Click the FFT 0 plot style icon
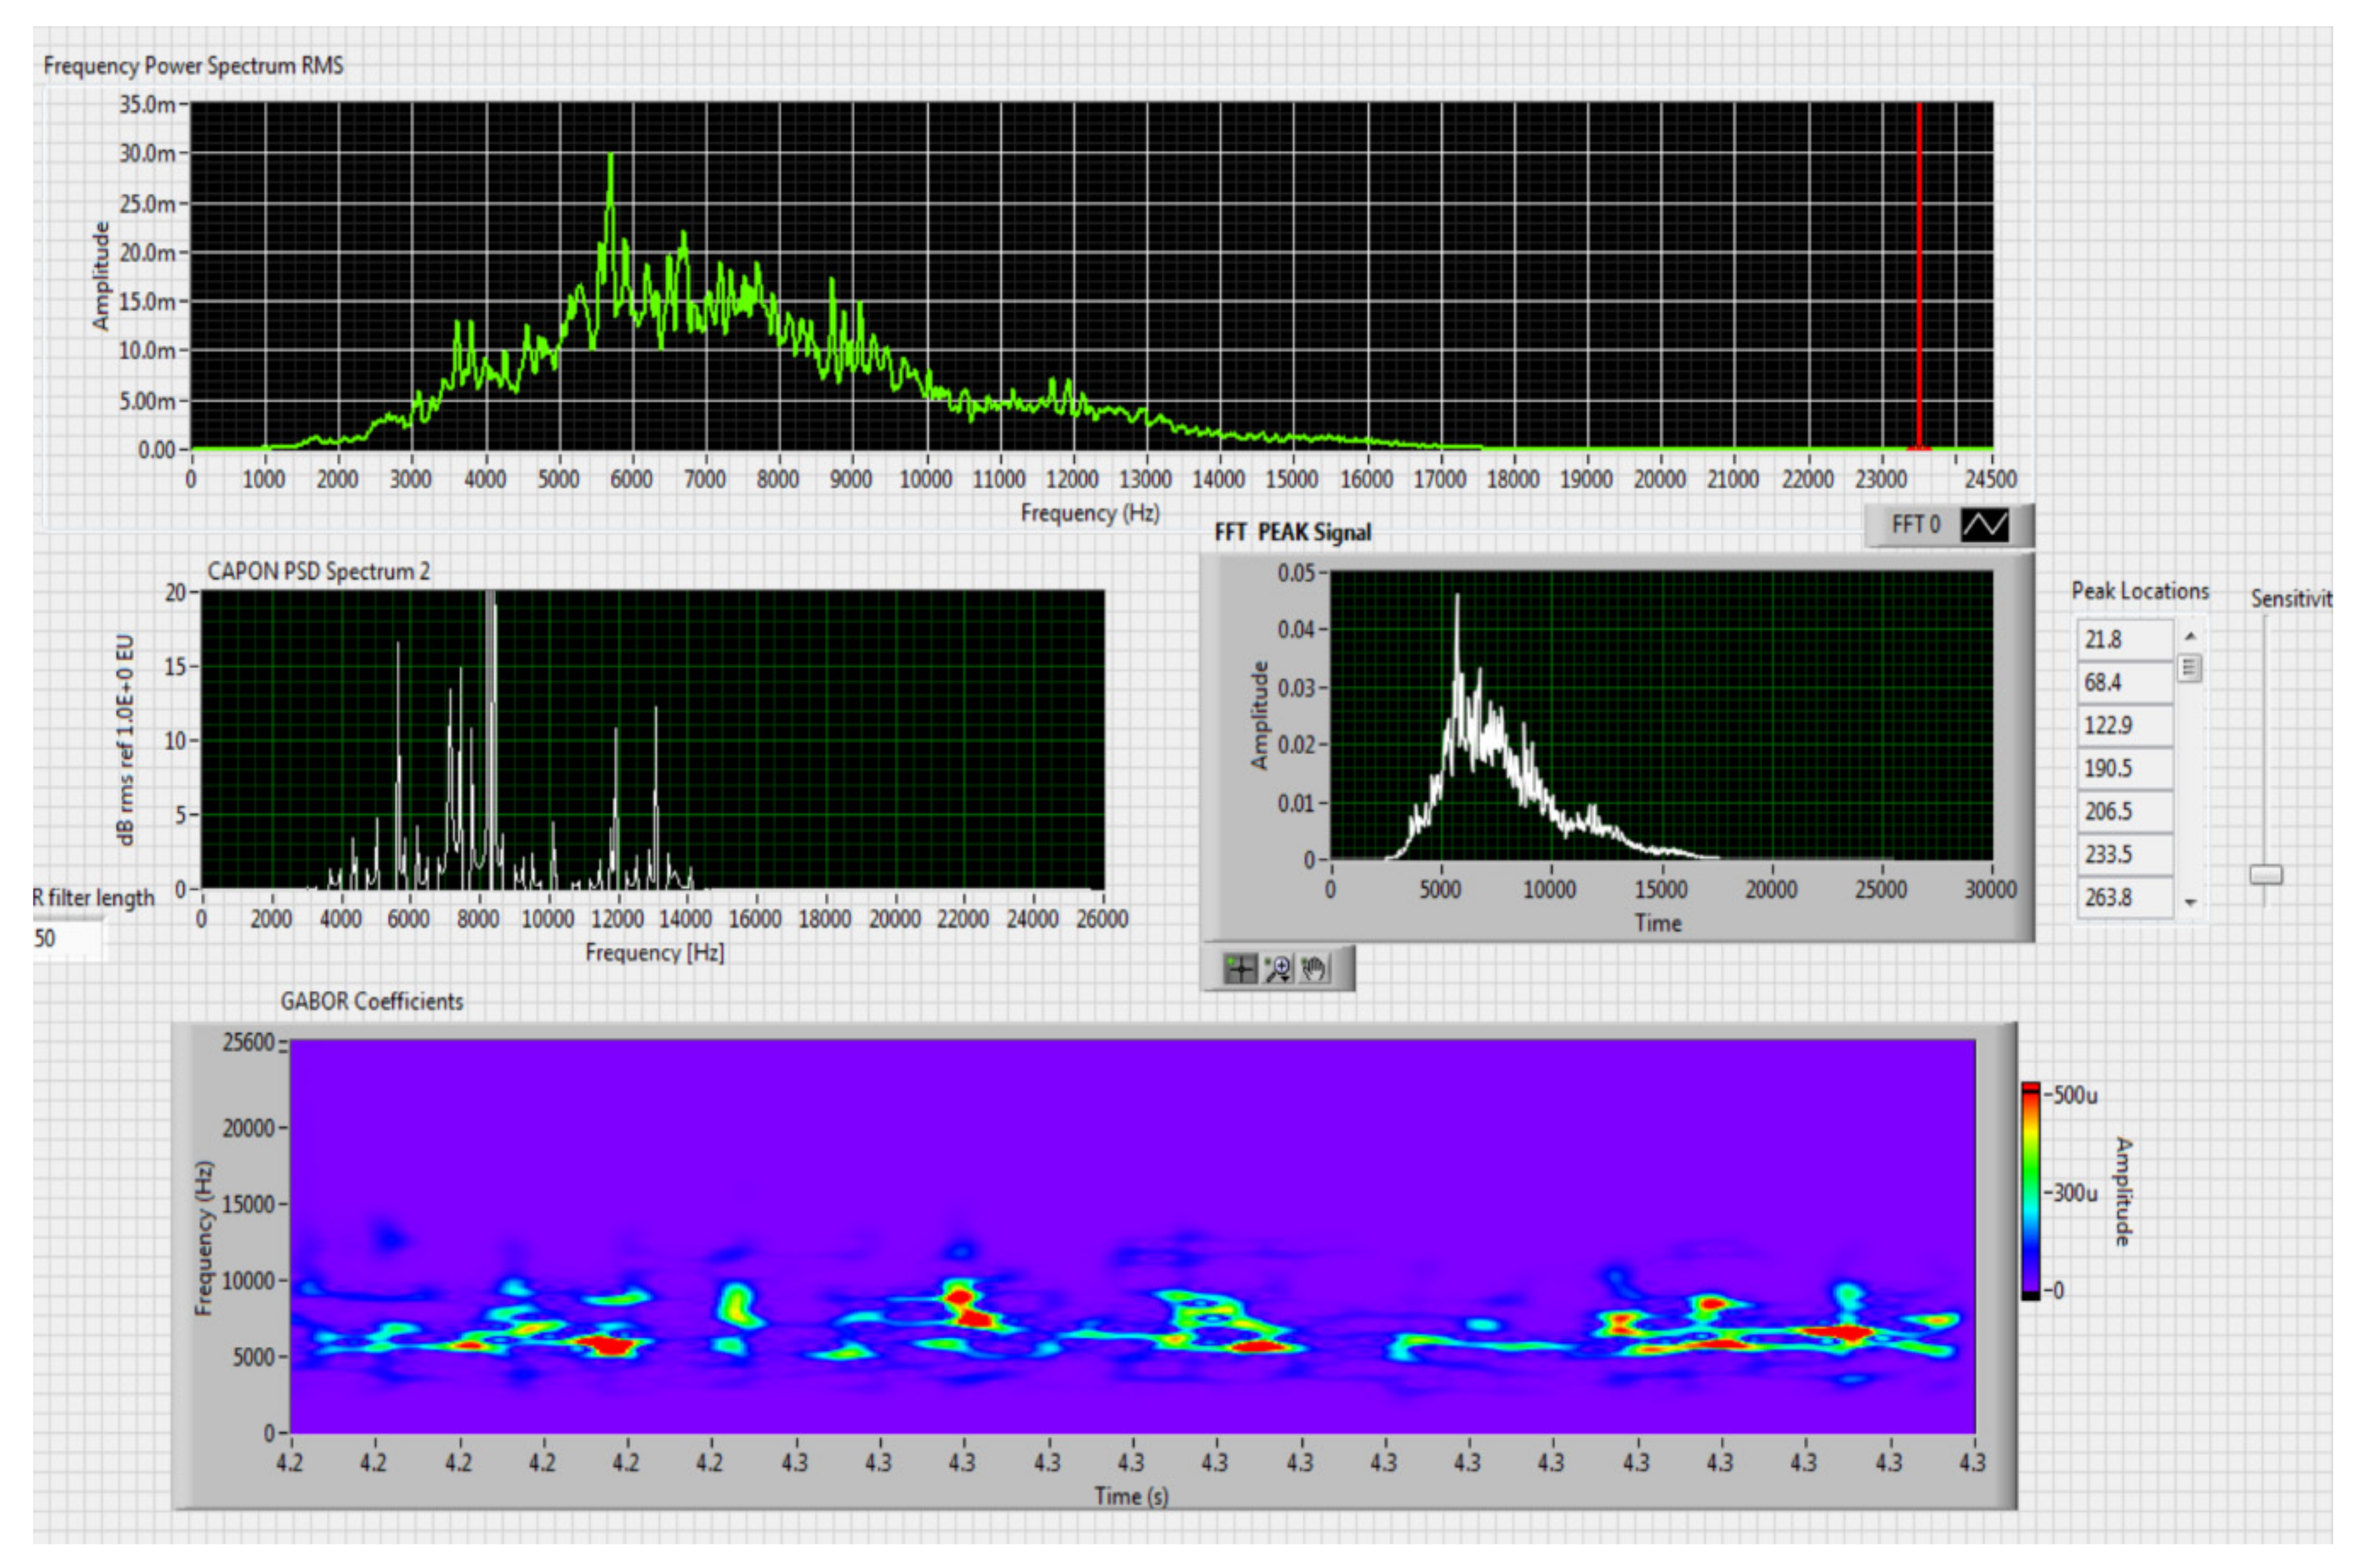 pyautogui.click(x=1984, y=525)
